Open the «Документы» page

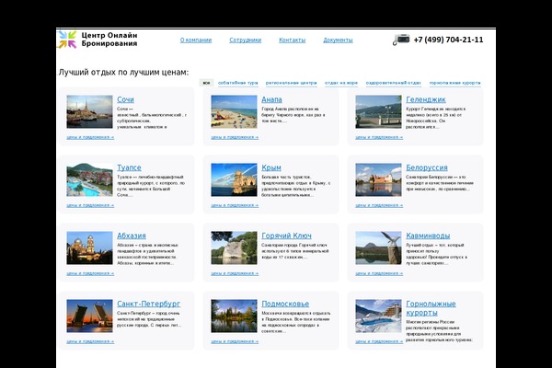coord(338,40)
